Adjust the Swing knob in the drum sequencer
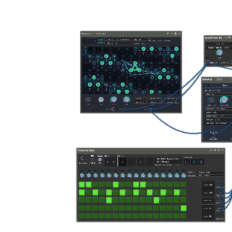232x232 pixels. 100,159
